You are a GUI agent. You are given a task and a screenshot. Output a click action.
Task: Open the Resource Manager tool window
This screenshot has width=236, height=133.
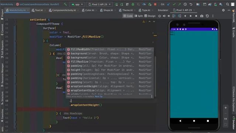[2, 75]
